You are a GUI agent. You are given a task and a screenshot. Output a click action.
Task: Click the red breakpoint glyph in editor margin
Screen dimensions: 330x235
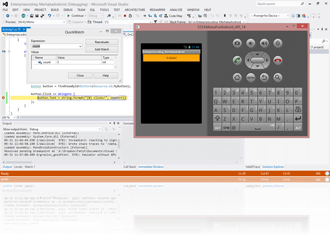coord(3,98)
